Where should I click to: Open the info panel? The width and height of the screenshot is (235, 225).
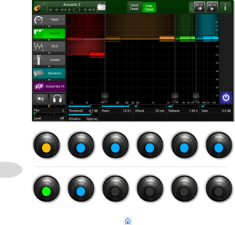coord(225,7)
